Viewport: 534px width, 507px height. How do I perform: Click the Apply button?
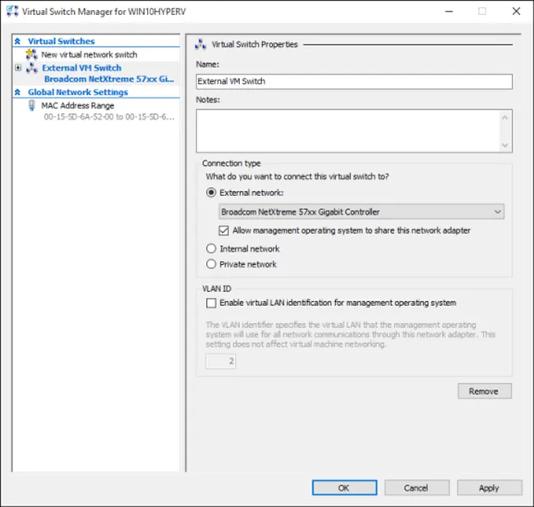(x=489, y=487)
